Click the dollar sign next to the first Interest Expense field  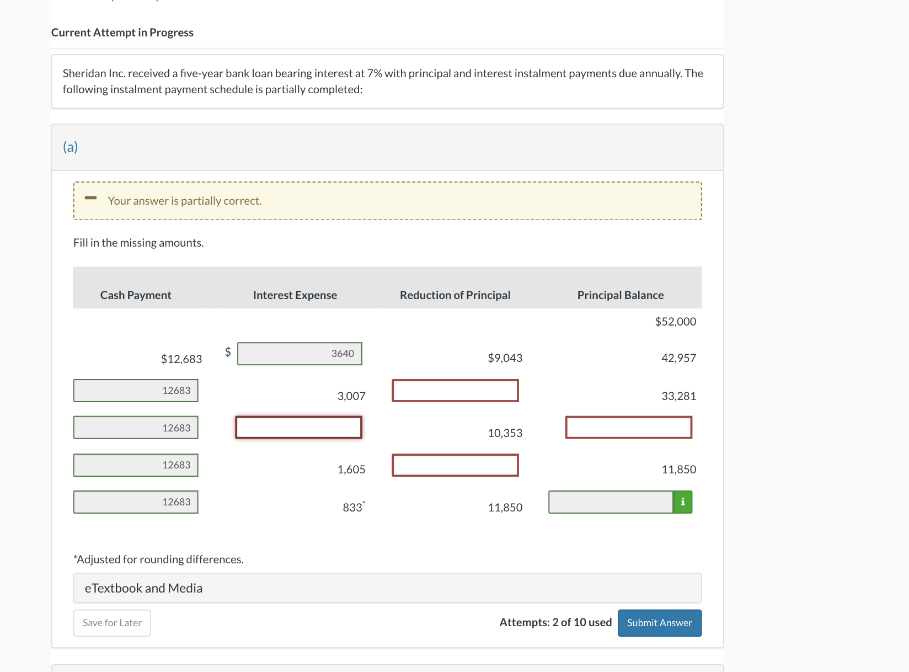pyautogui.click(x=227, y=351)
